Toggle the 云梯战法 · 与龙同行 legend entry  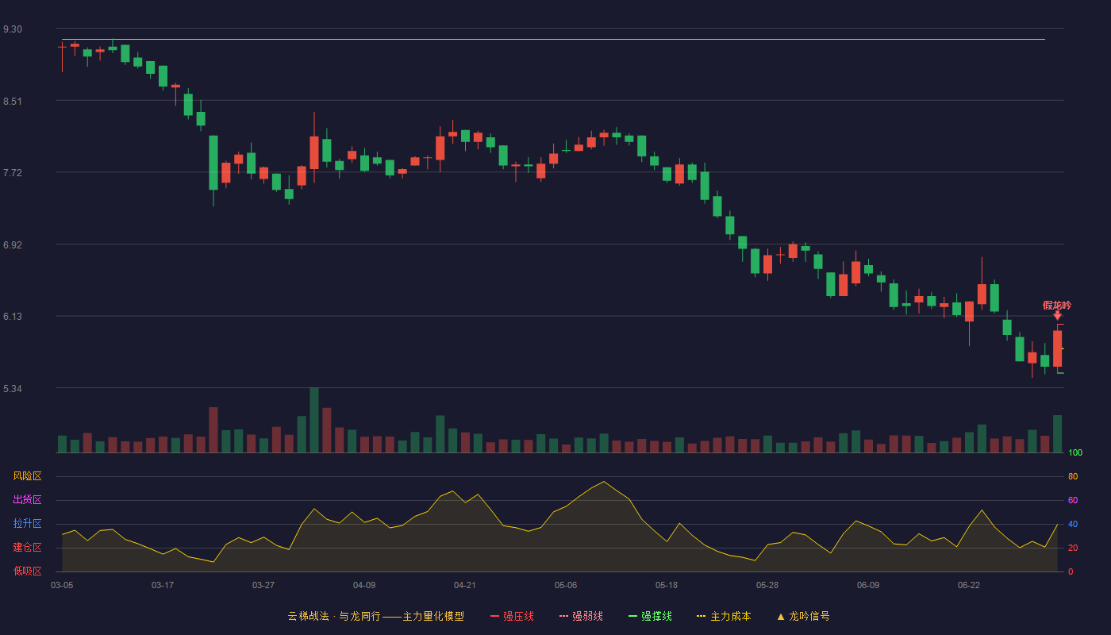tap(375, 616)
